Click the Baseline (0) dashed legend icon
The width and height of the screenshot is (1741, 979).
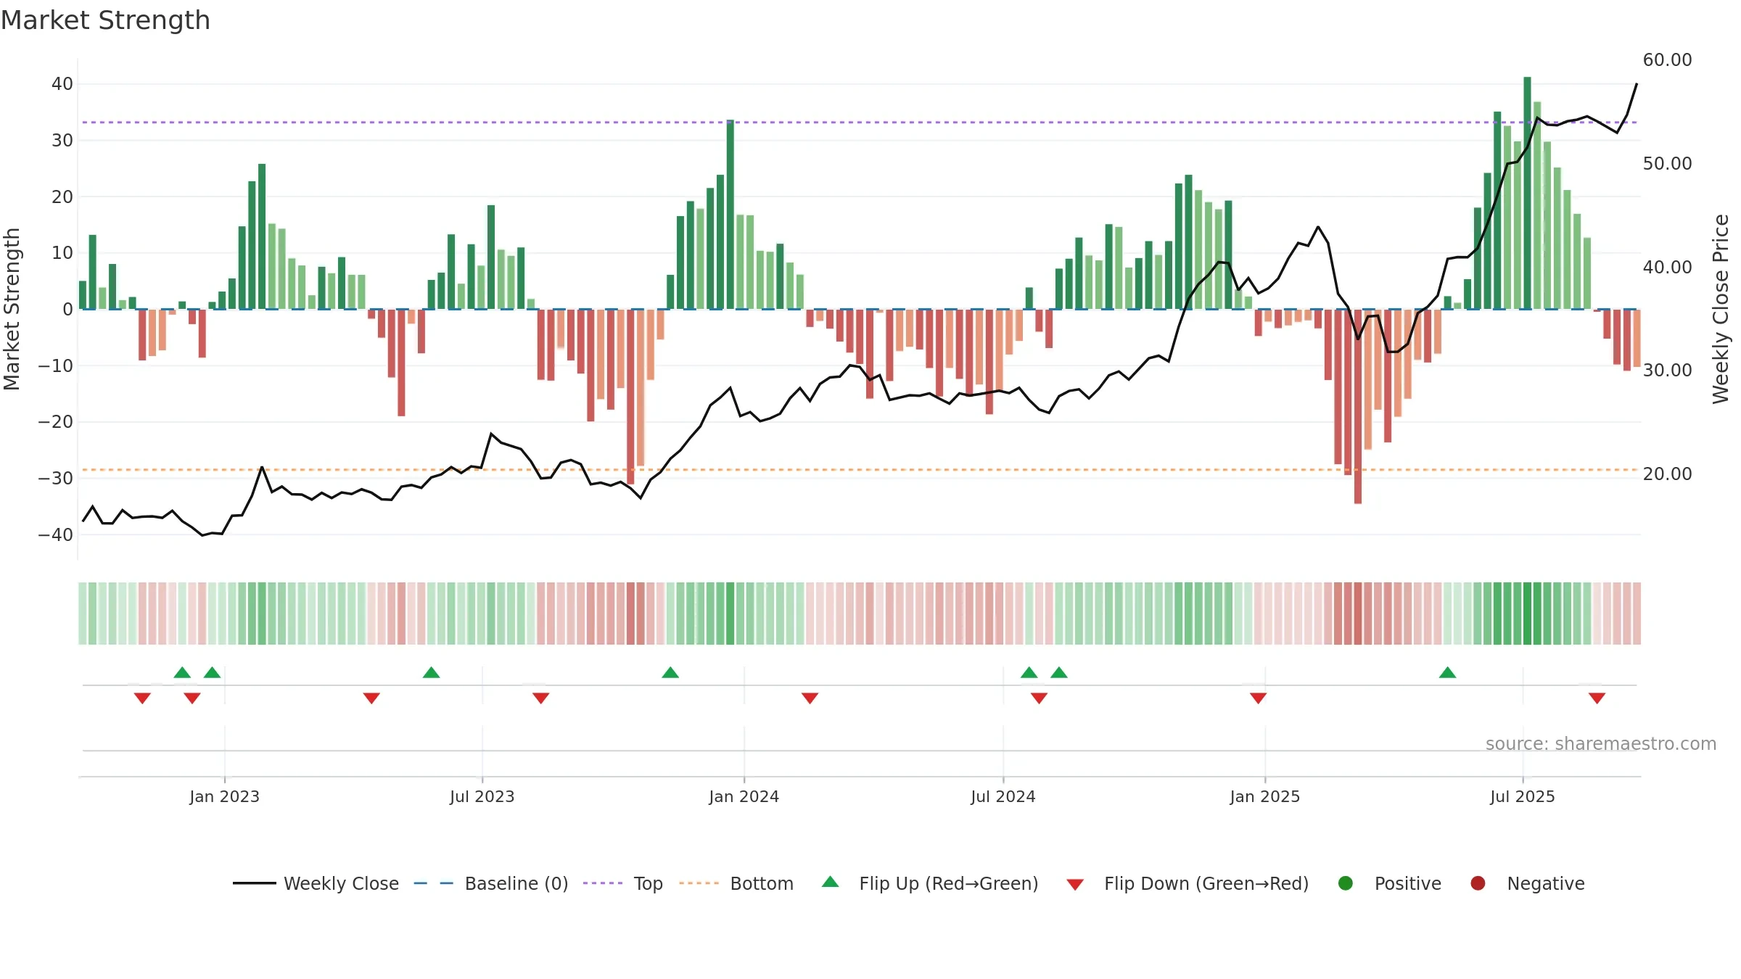(434, 883)
